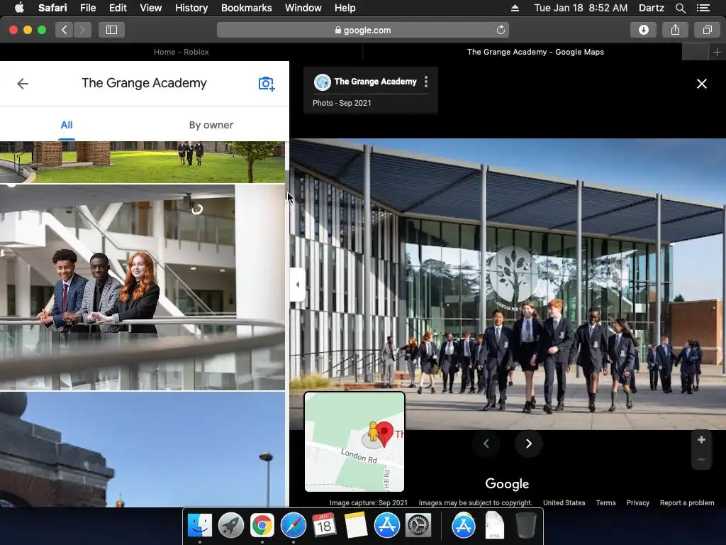The image size is (726, 545).
Task: Click the red location pin on mini map
Action: (385, 434)
